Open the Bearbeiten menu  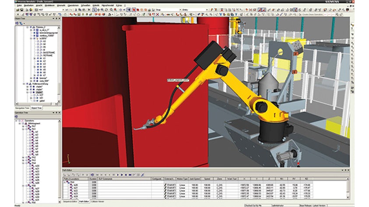(x=29, y=5)
